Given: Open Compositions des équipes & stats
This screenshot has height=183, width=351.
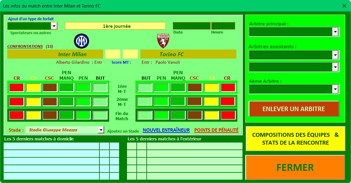Looking at the screenshot, I should click(x=295, y=139).
